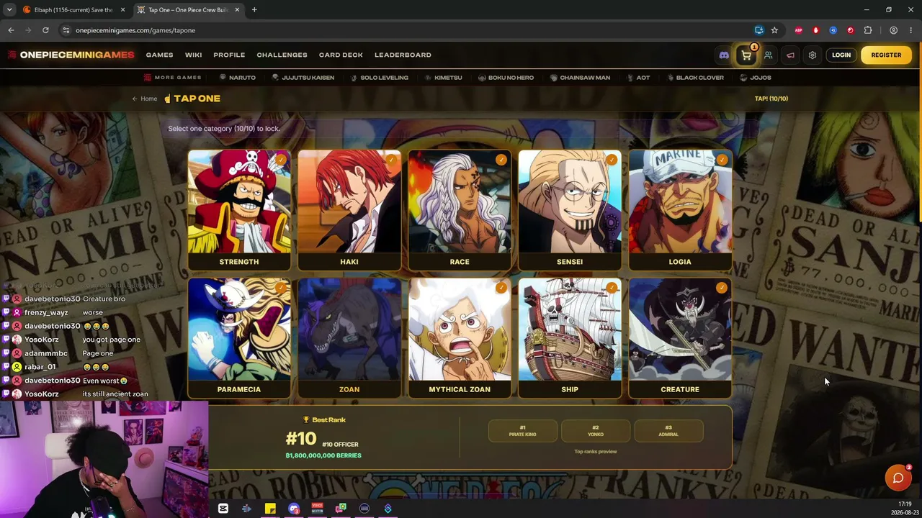Open the WIKI menu item

click(193, 55)
